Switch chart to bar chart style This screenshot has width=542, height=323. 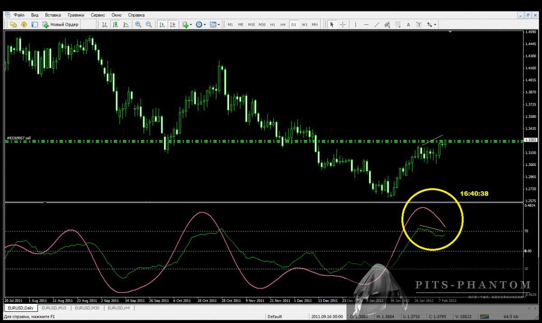coord(104,24)
